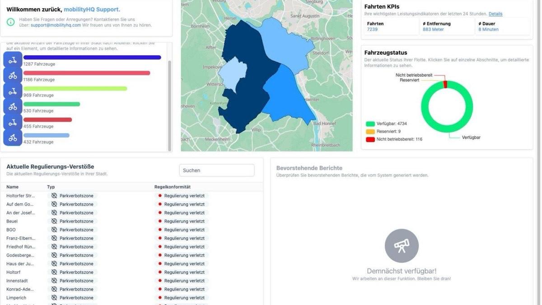Open the Details link in Fahrten KPIs
The image size is (542, 305).
(495, 14)
